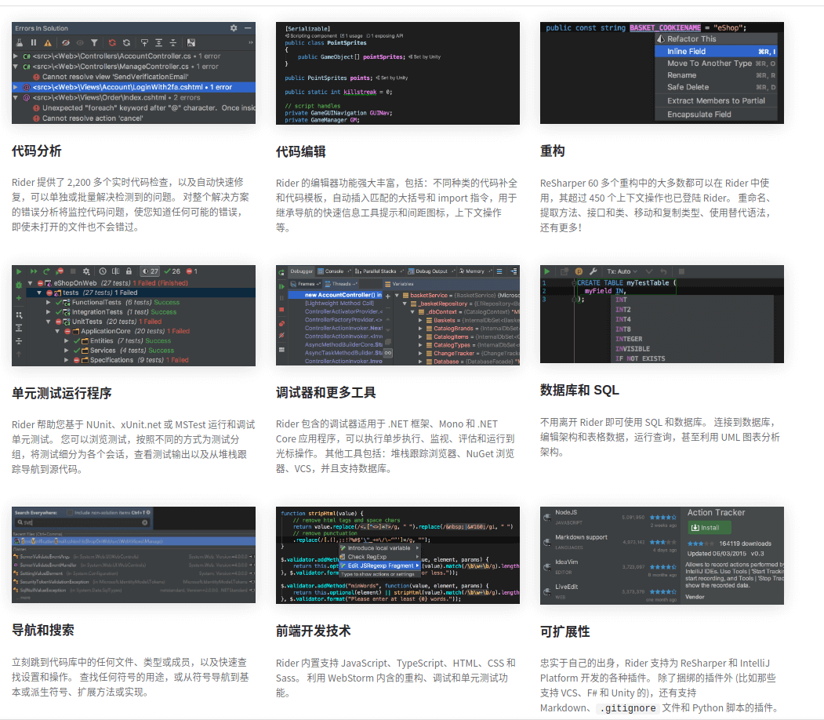Click the total tests counter showing 27
Screen dimensions: 824x720
tap(151, 271)
